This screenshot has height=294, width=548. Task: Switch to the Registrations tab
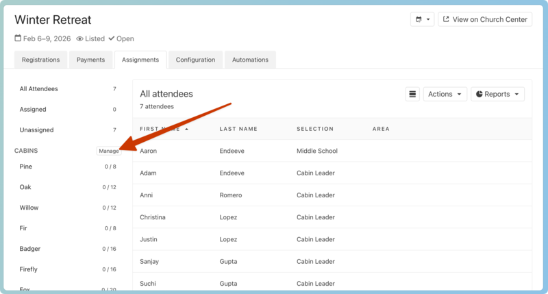click(40, 60)
